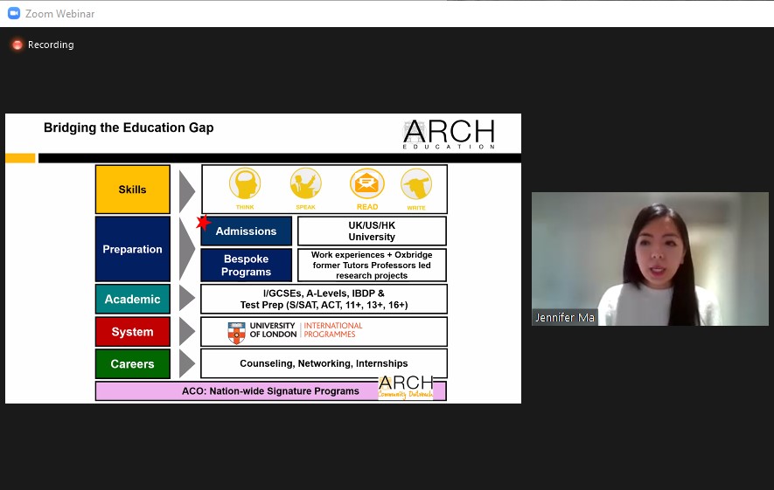Click the Work experiences + Oxbridge text
Viewport: 774px width, 490px height.
coord(372,266)
